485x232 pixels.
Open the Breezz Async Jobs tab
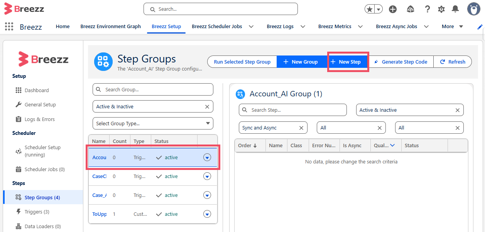397,27
